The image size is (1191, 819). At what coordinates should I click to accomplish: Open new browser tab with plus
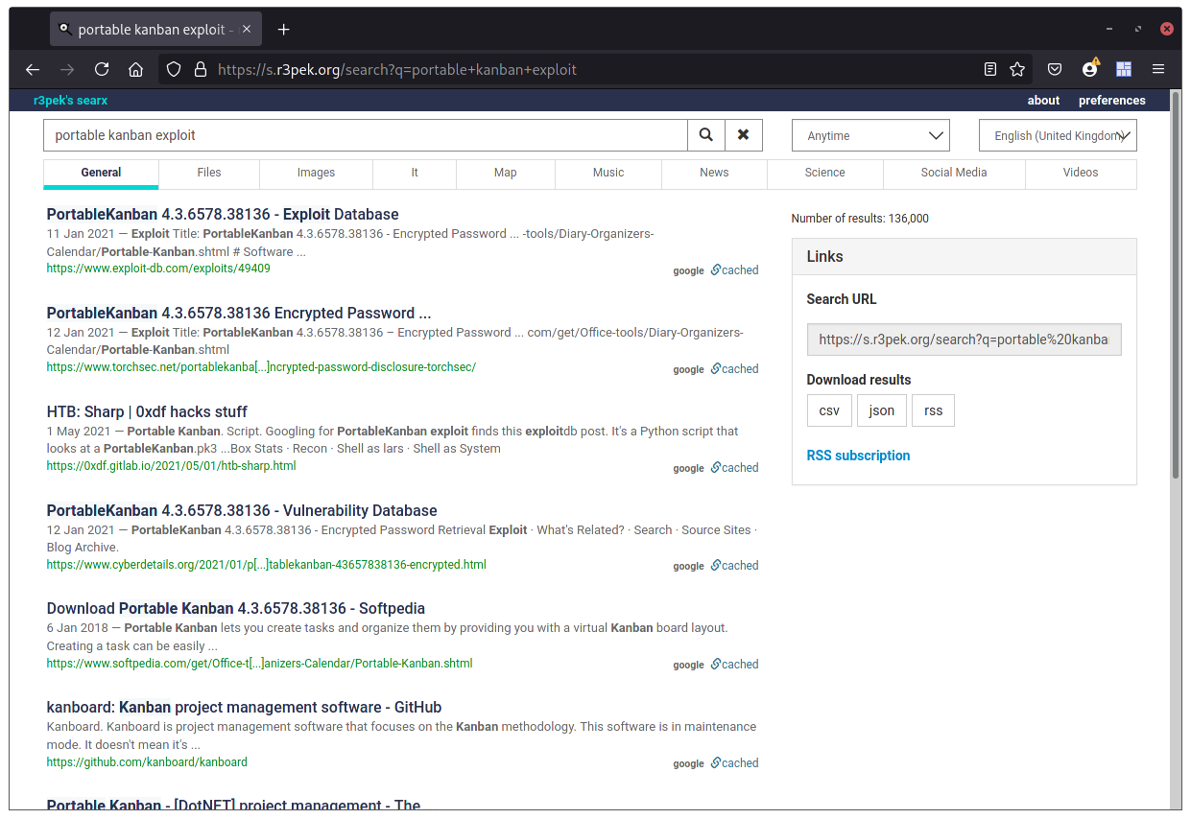283,30
